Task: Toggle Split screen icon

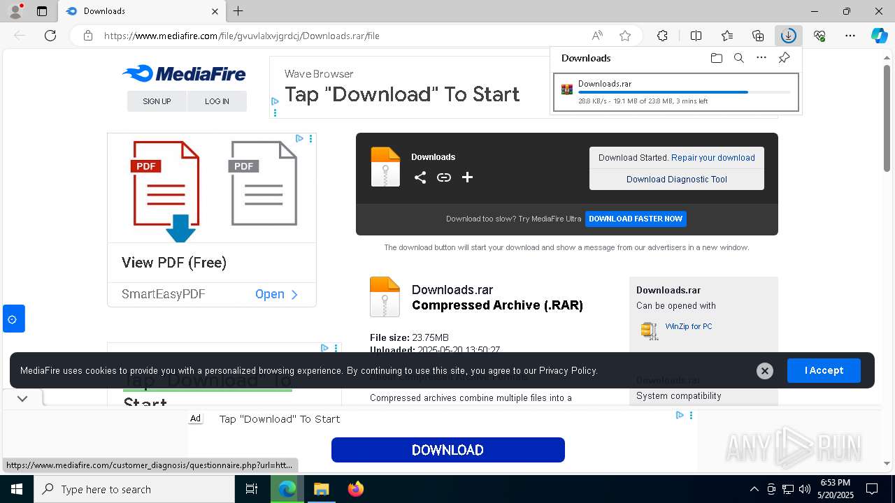Action: tap(696, 36)
